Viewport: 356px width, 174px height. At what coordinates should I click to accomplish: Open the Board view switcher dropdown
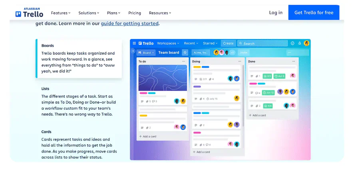pyautogui.click(x=146, y=53)
